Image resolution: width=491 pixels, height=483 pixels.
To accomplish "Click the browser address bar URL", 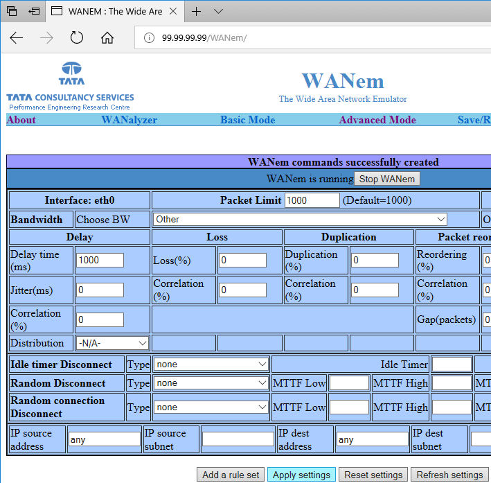I will 204,38.
